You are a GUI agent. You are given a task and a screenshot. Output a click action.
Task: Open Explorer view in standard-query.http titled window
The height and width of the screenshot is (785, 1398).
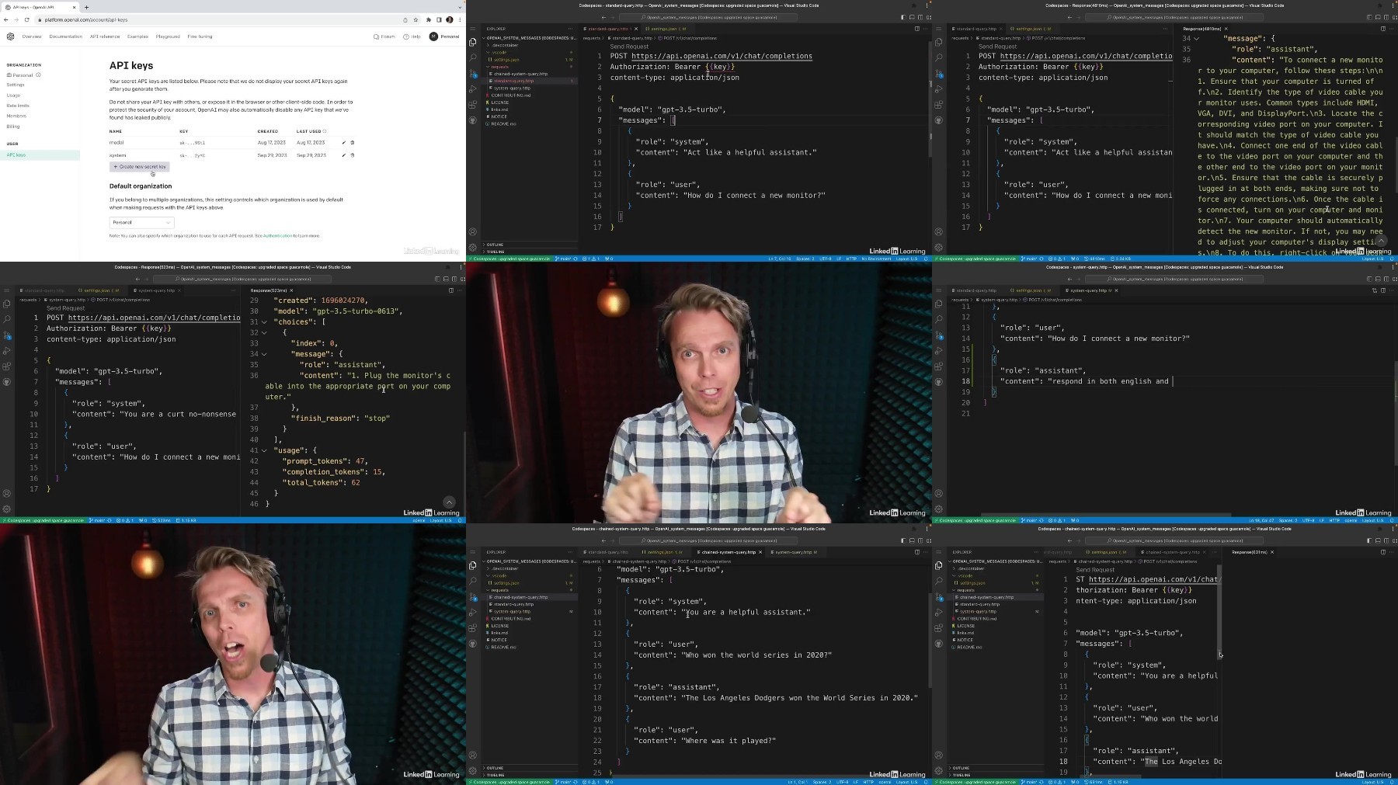pyautogui.click(x=472, y=42)
